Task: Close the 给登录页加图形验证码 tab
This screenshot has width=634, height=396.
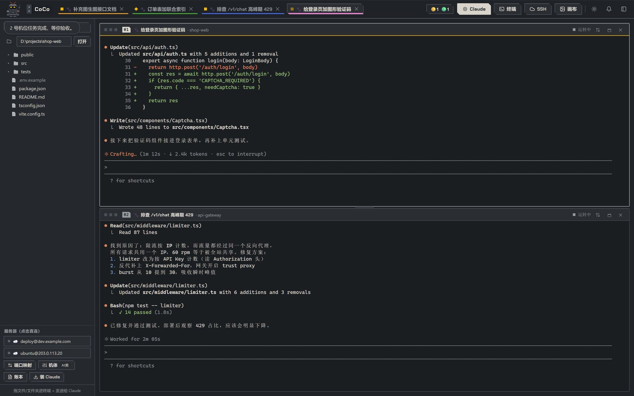Action: (x=356, y=9)
